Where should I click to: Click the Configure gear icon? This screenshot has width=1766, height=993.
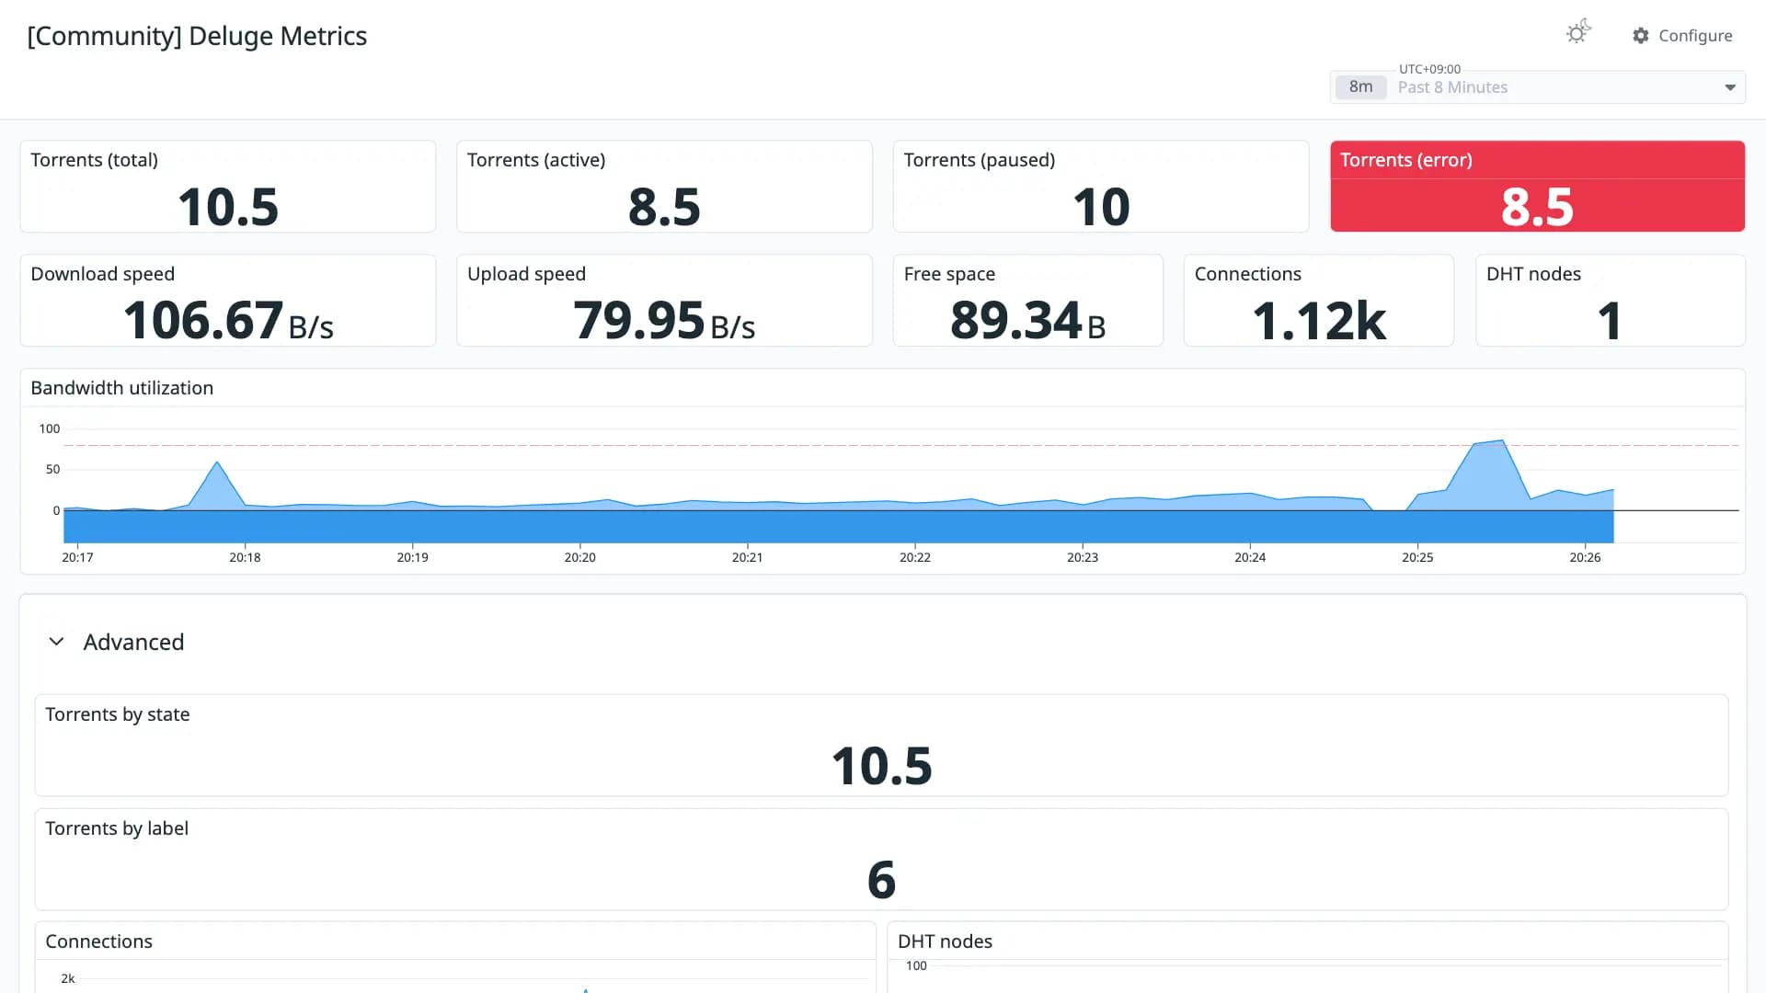coord(1641,36)
